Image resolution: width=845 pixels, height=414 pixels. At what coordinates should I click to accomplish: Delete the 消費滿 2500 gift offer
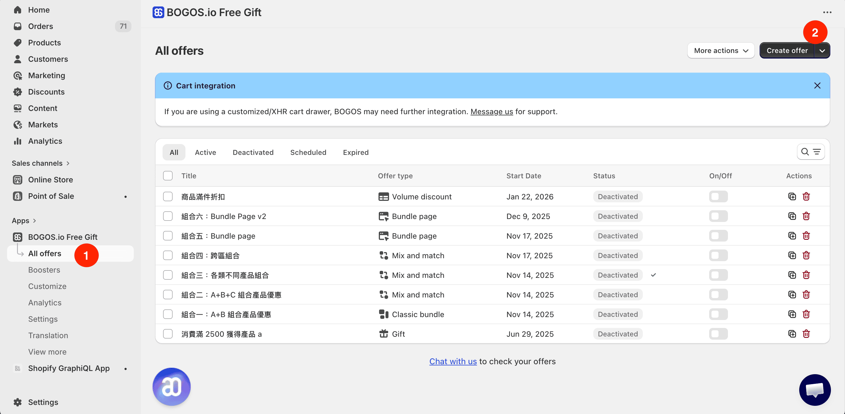pyautogui.click(x=806, y=334)
